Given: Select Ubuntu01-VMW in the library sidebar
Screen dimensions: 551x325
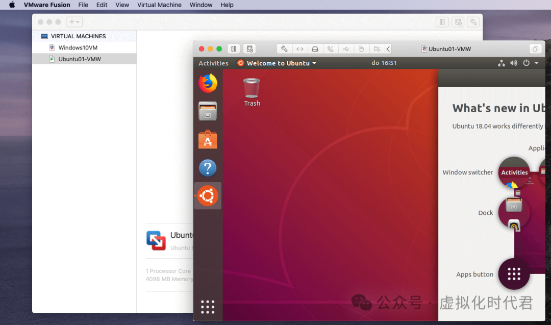Looking at the screenshot, I should 84,59.
